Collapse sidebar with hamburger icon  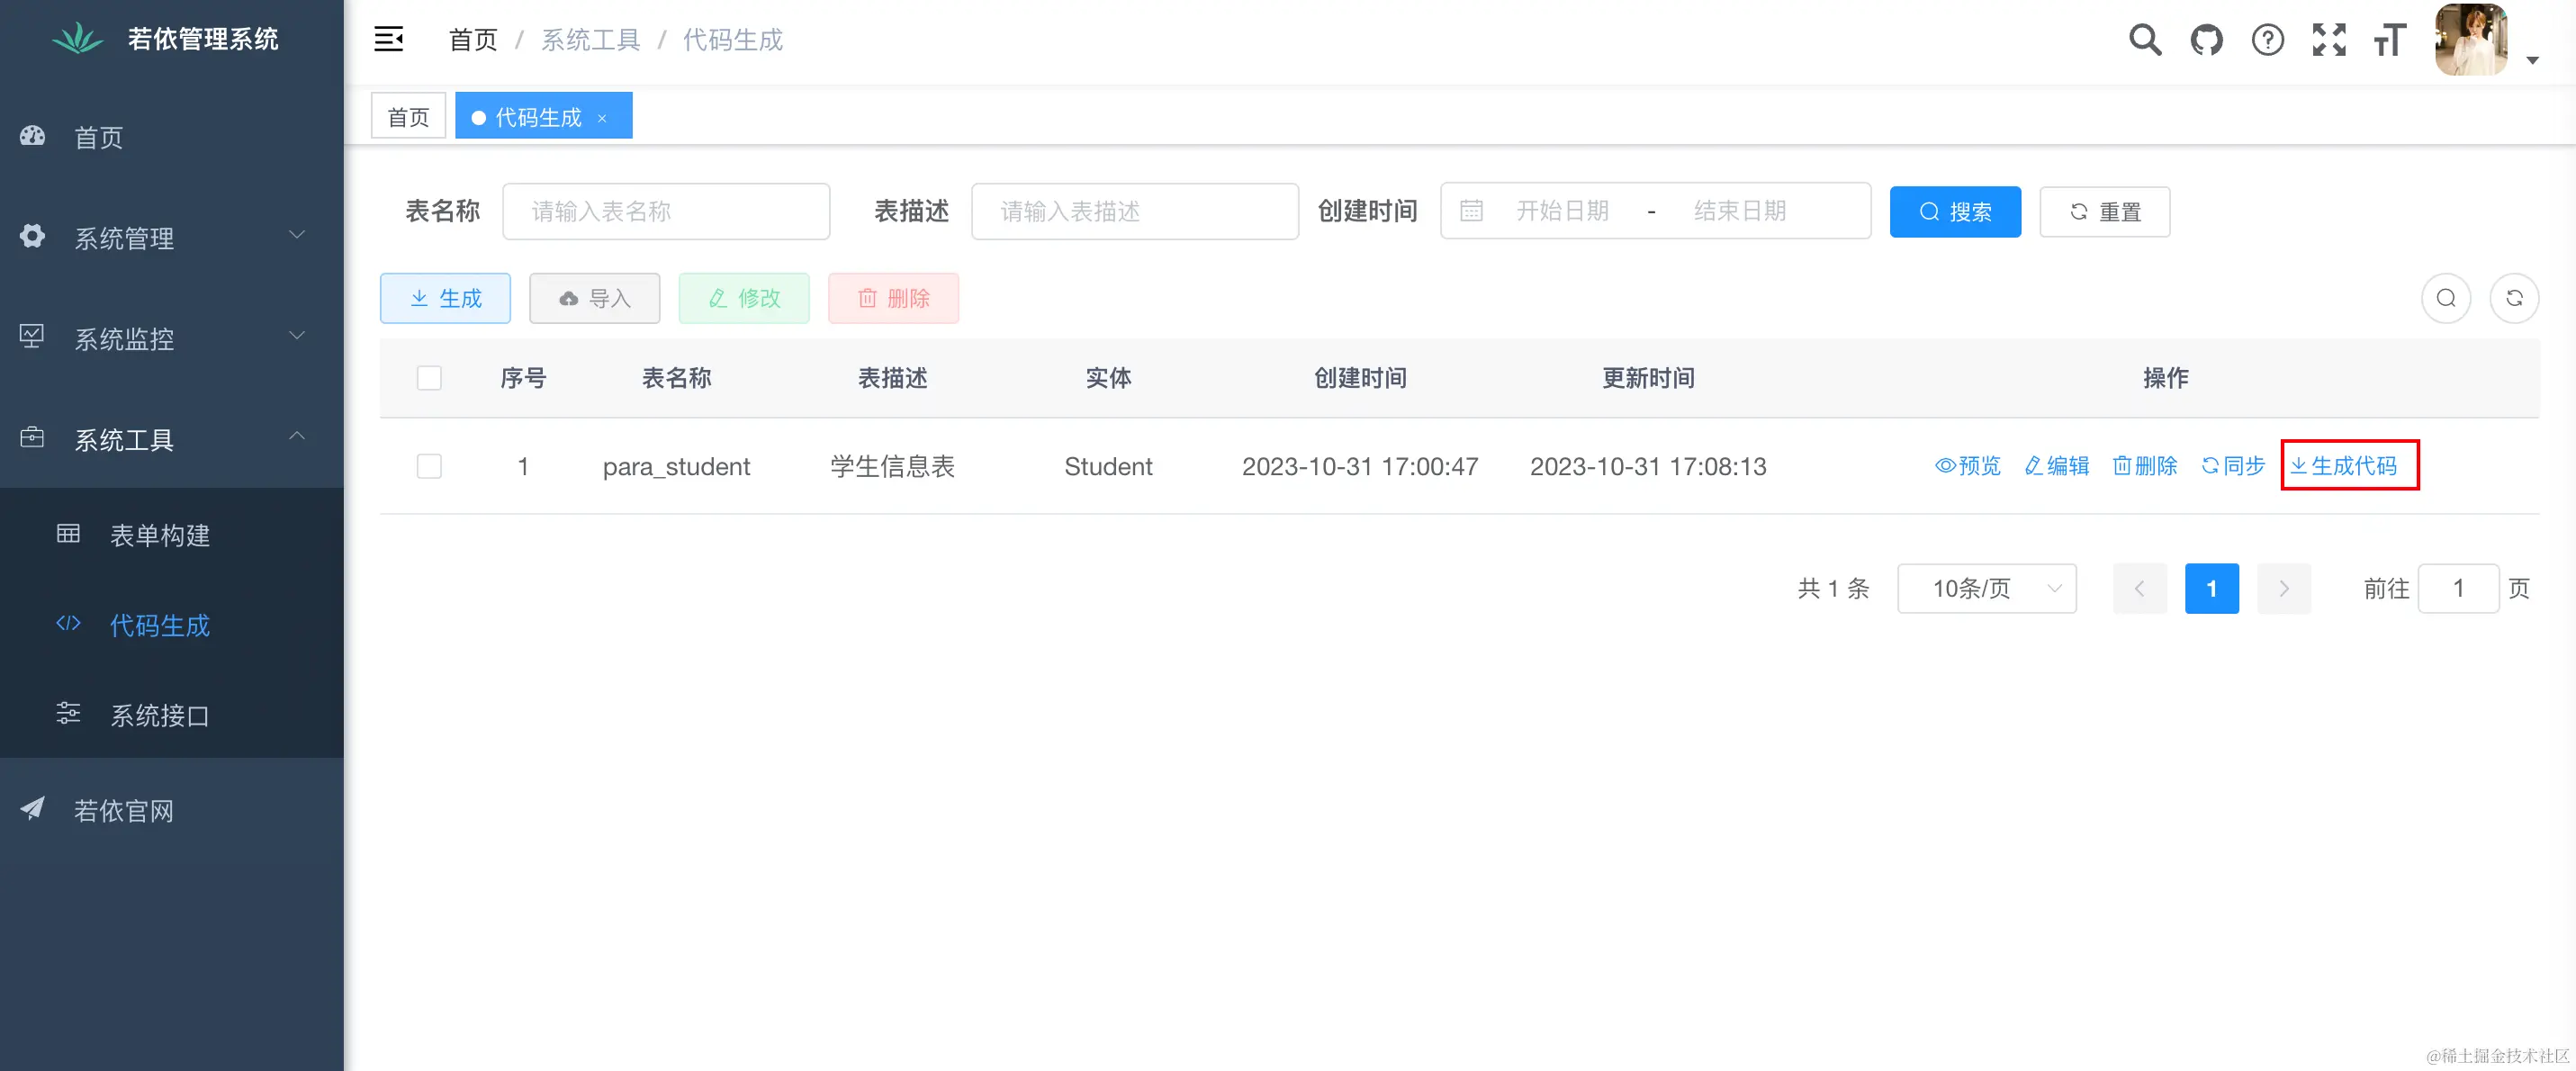tap(388, 40)
